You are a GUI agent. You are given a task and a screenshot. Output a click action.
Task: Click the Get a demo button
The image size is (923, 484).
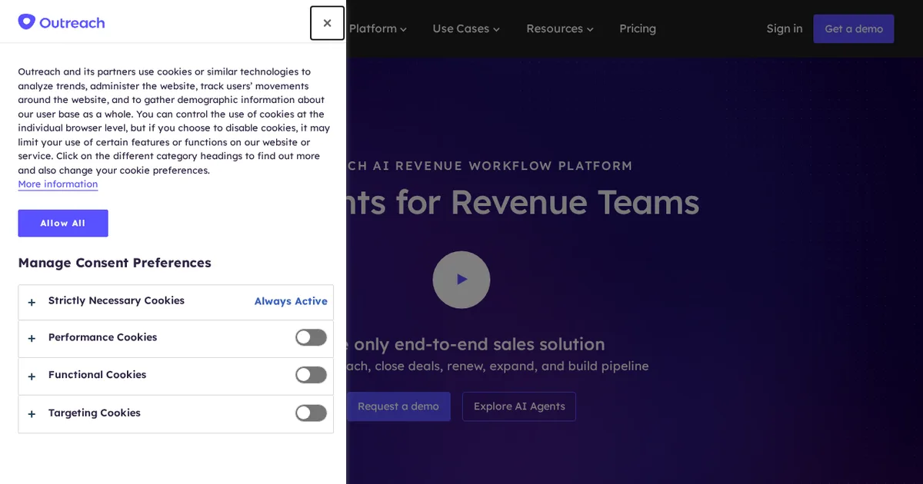coord(854,28)
